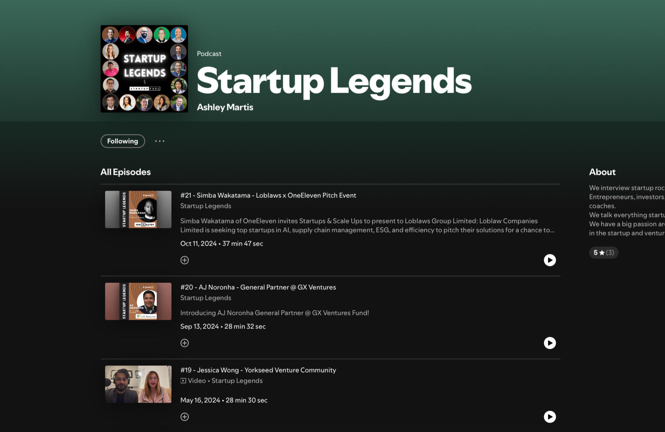Click Startup Legends show link under episode #21
Viewport: 665px width, 432px height.
pyautogui.click(x=205, y=206)
